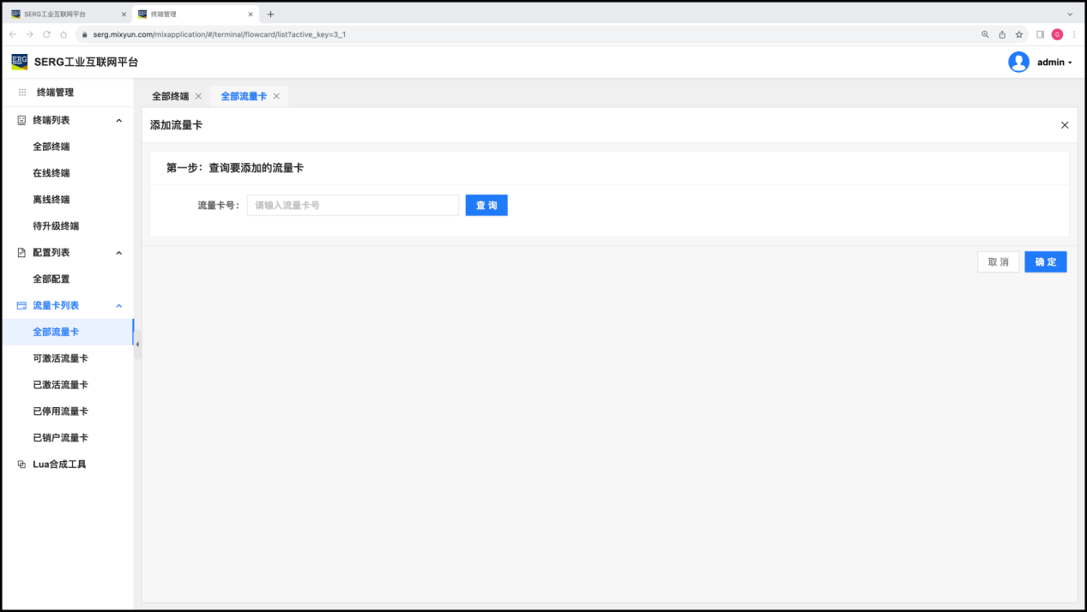Screen dimensions: 1087x612
Task: Bookmark page with star icon
Action: click(x=1019, y=34)
